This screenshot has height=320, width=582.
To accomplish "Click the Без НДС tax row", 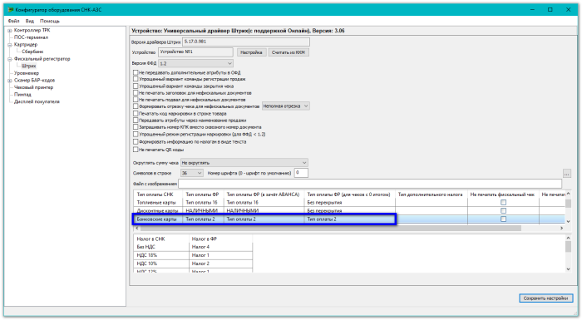I will pyautogui.click(x=193, y=247).
